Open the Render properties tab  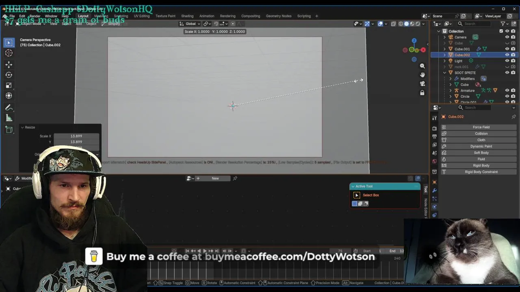(434, 128)
